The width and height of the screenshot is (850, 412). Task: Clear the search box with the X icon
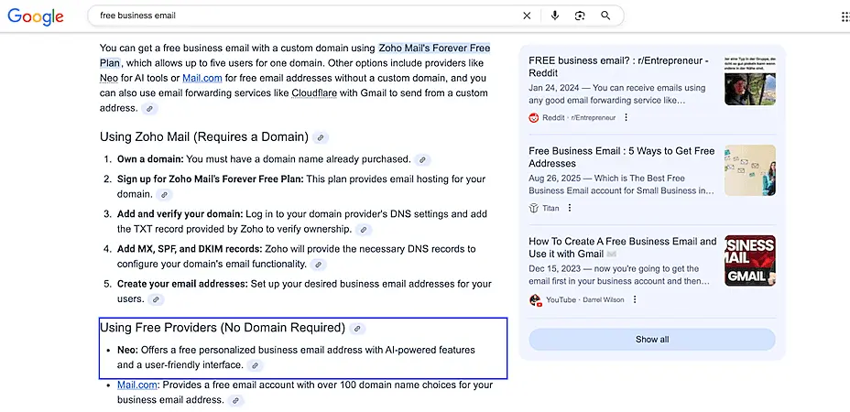[527, 16]
